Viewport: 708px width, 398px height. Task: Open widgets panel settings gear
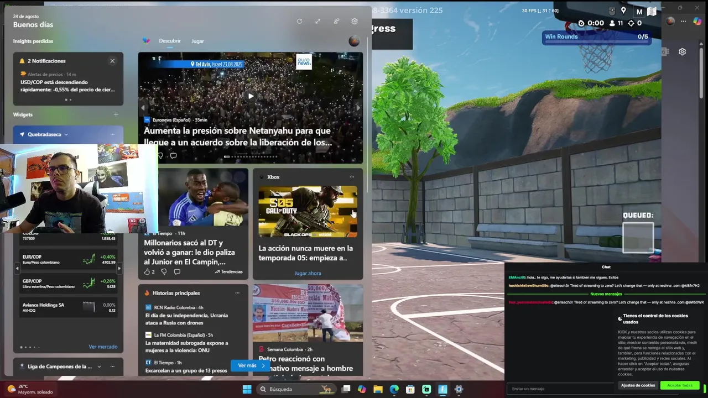[355, 22]
